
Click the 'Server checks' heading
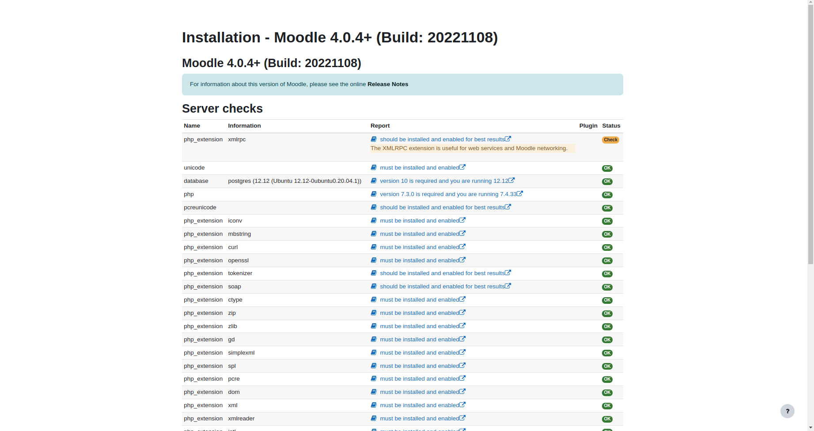coord(222,109)
